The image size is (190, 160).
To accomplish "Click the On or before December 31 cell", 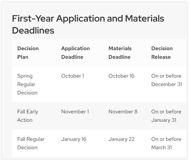I will [167, 80].
